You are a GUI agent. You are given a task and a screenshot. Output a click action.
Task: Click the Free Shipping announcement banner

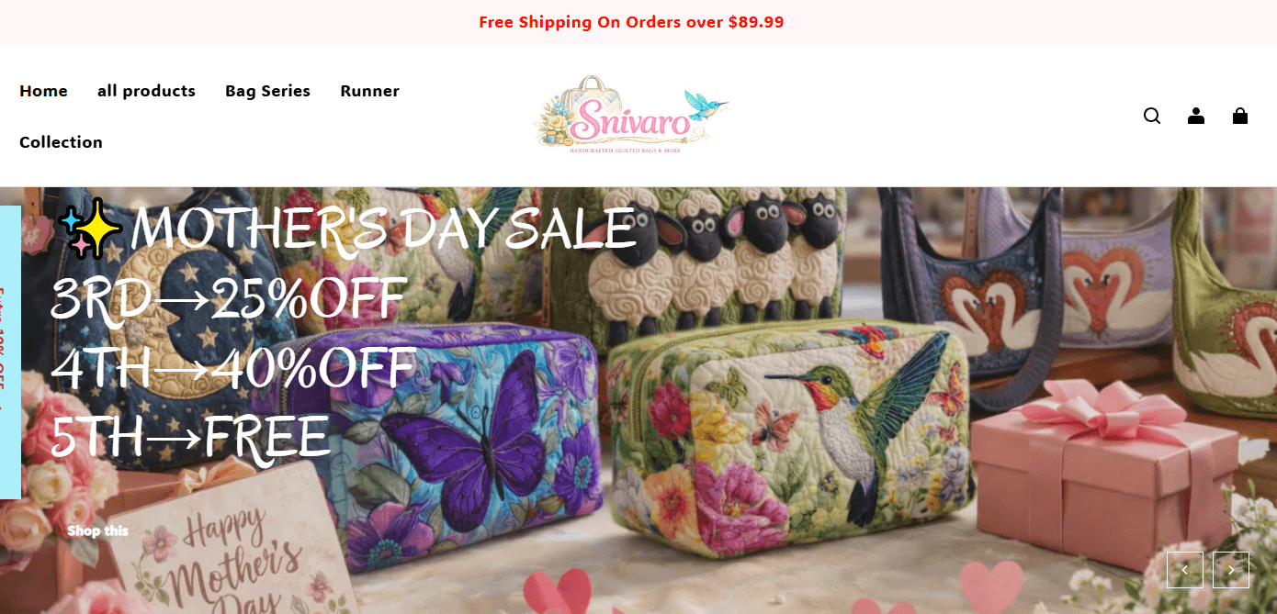pyautogui.click(x=631, y=22)
